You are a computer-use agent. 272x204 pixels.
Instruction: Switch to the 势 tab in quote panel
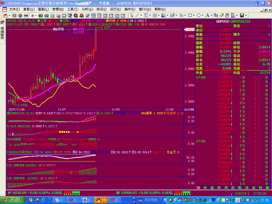tap(219, 188)
